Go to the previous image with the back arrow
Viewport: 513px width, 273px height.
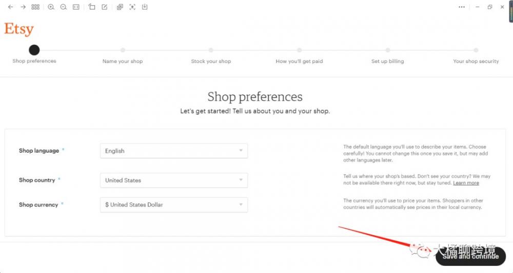coord(10,7)
